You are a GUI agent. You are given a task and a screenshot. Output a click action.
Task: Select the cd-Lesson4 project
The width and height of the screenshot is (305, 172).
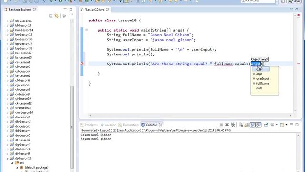[22, 71]
